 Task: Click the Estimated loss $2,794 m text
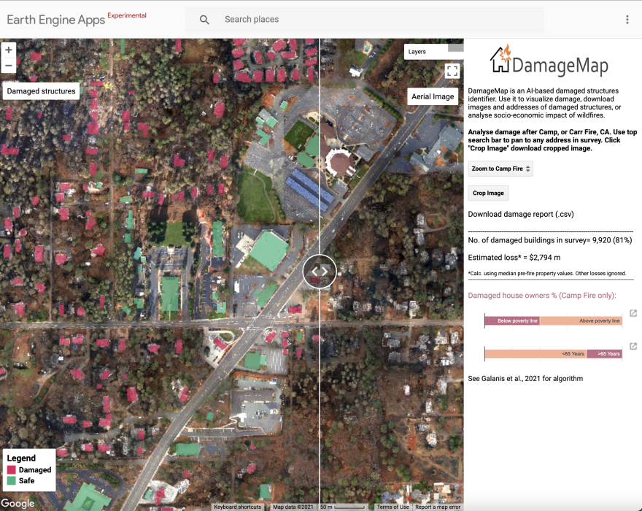click(x=514, y=258)
